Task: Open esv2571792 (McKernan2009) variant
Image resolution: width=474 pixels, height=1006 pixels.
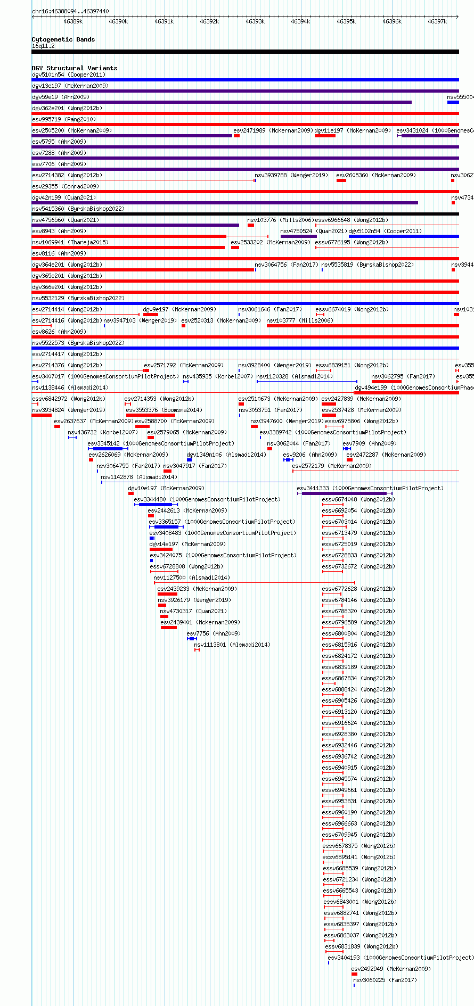Action: (184, 366)
